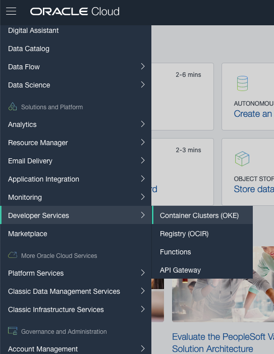The image size is (274, 354).
Task: Expand the Data Science submenu chevron
Action: tap(143, 84)
